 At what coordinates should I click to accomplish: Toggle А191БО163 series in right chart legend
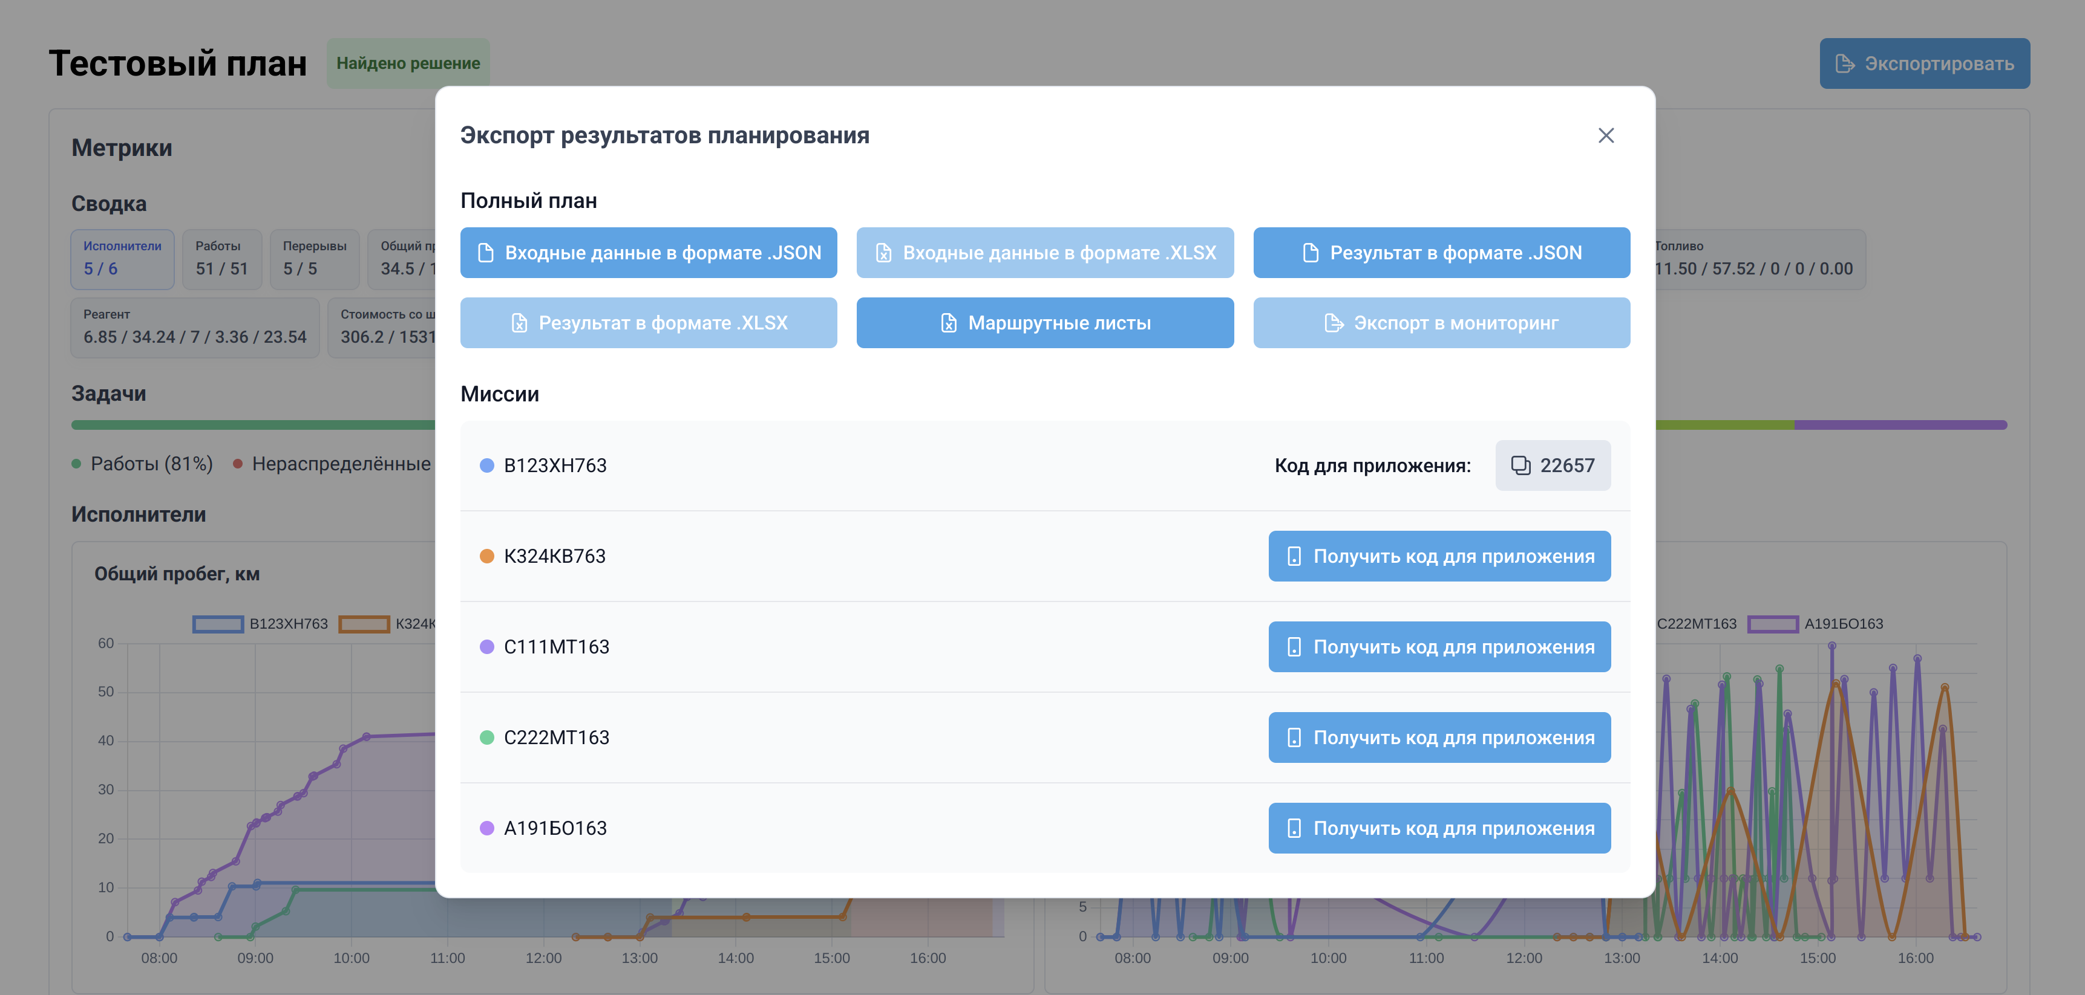[x=1816, y=624]
